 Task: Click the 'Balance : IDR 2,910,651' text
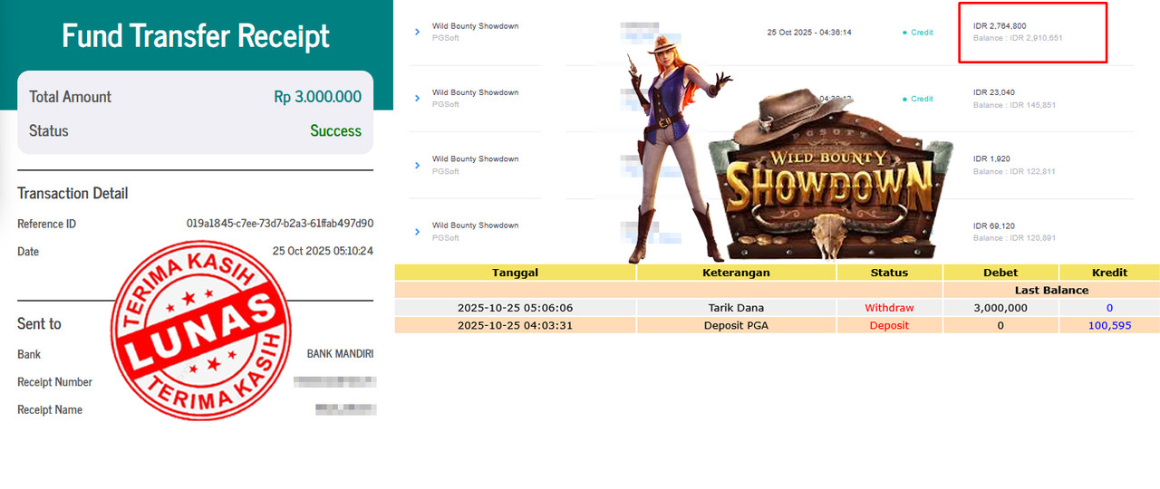tap(1016, 38)
